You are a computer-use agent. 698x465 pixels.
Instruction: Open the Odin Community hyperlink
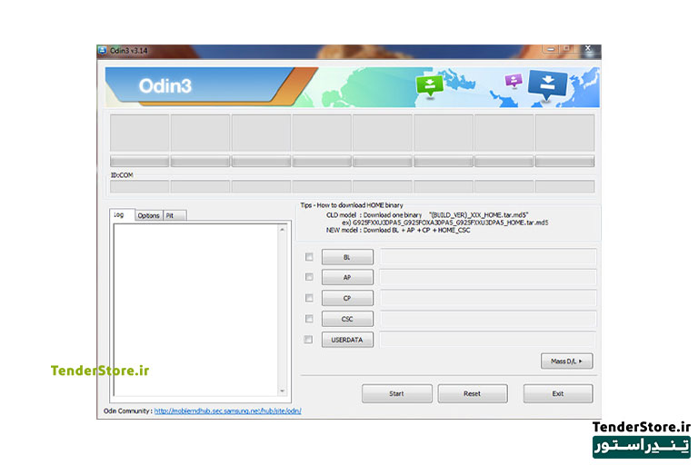pyautogui.click(x=227, y=411)
